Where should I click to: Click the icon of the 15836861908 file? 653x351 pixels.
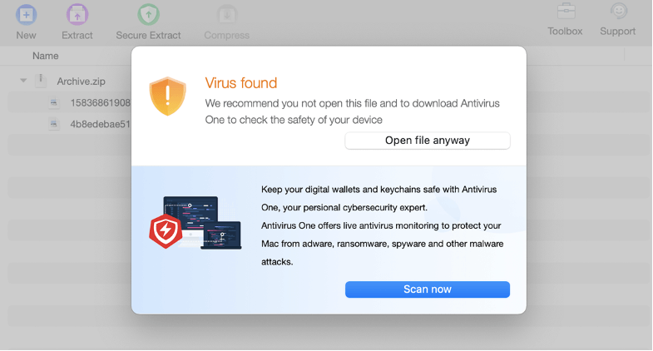[x=54, y=103]
